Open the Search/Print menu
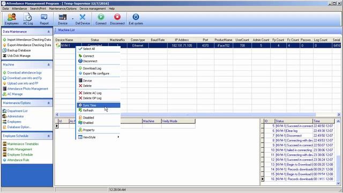Image resolution: width=343 pixels, height=193 pixels. pyautogui.click(x=38, y=9)
